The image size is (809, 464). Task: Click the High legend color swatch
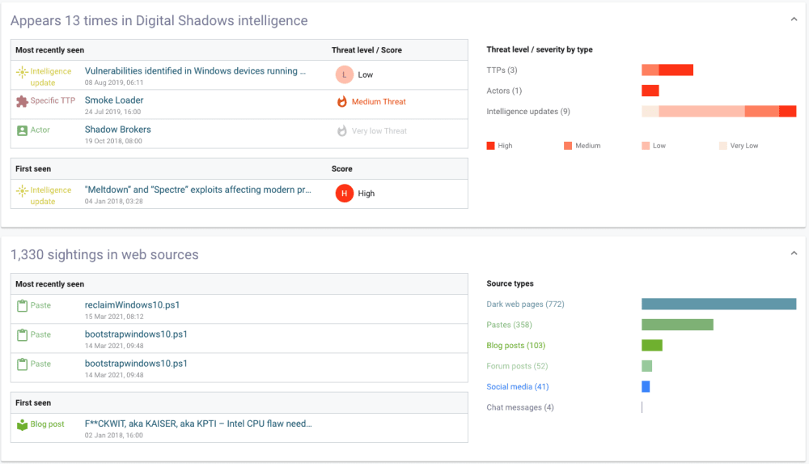pos(491,146)
